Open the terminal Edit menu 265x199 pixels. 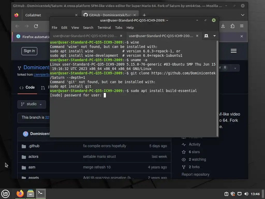64,27
